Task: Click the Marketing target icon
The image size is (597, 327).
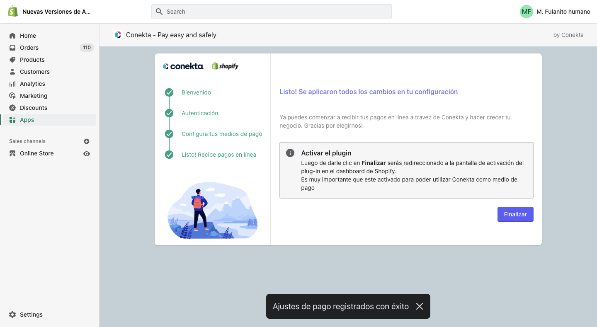Action: click(12, 96)
